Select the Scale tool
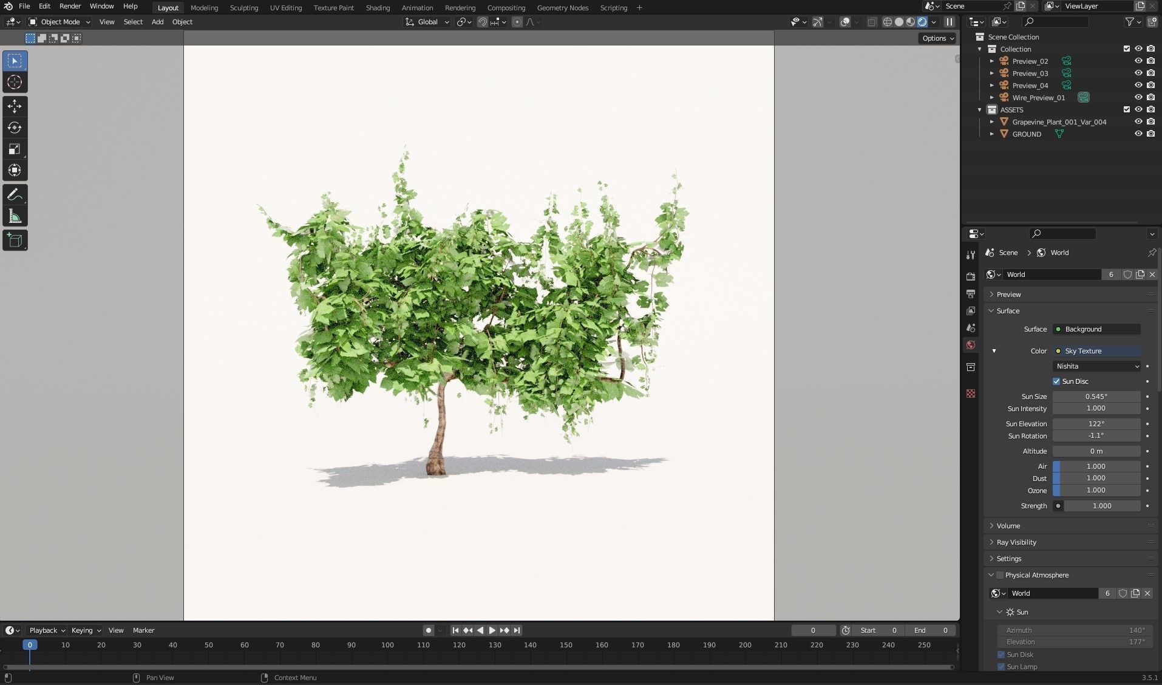 tap(14, 149)
